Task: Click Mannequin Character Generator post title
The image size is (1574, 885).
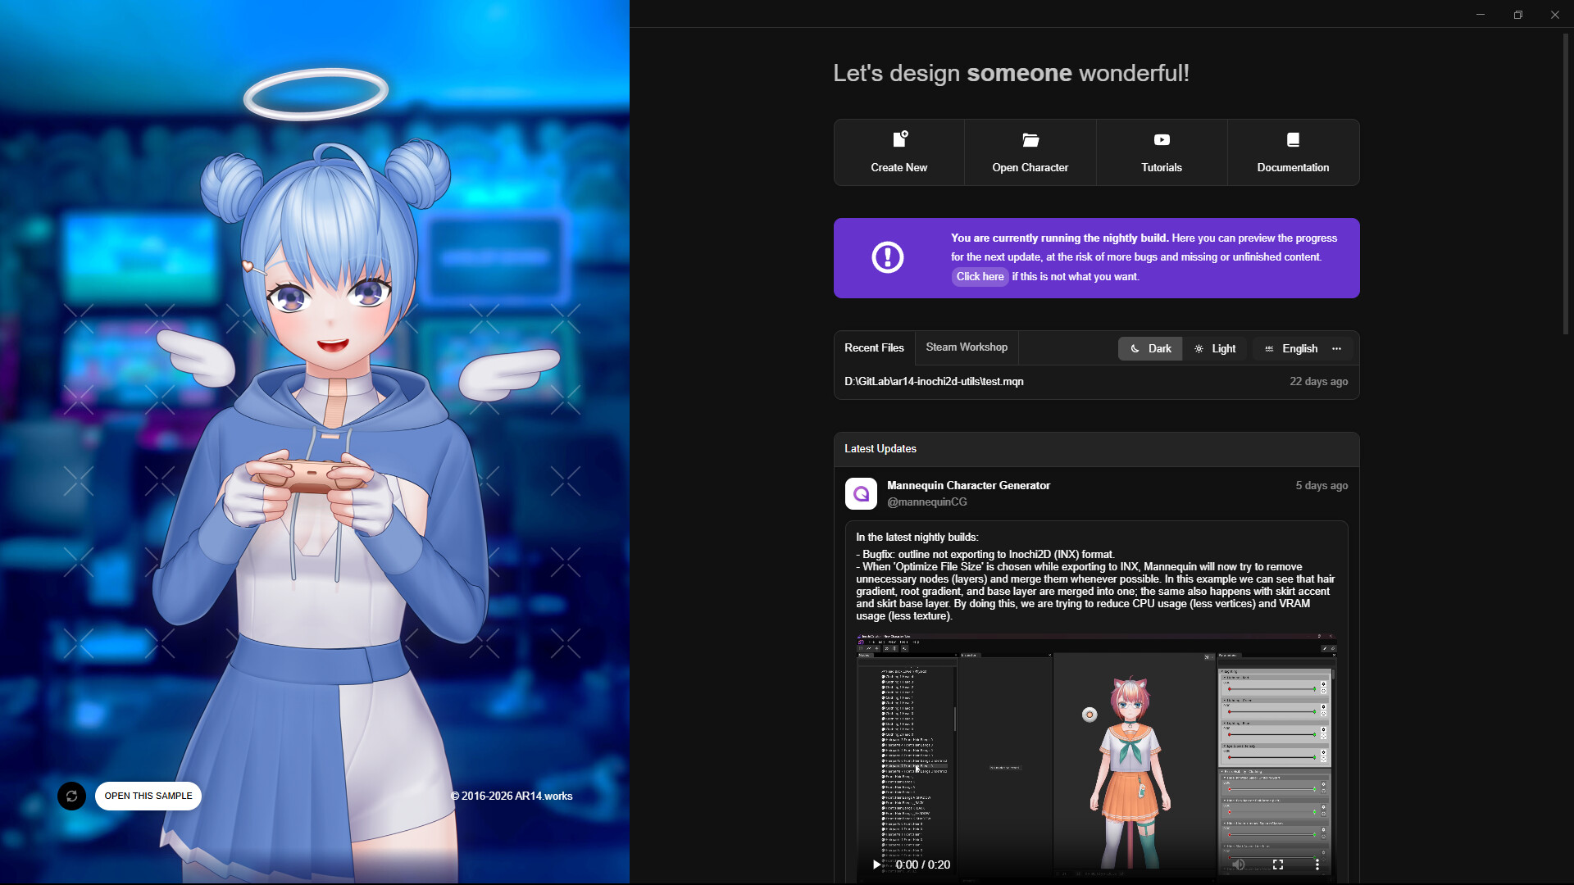Action: click(968, 486)
